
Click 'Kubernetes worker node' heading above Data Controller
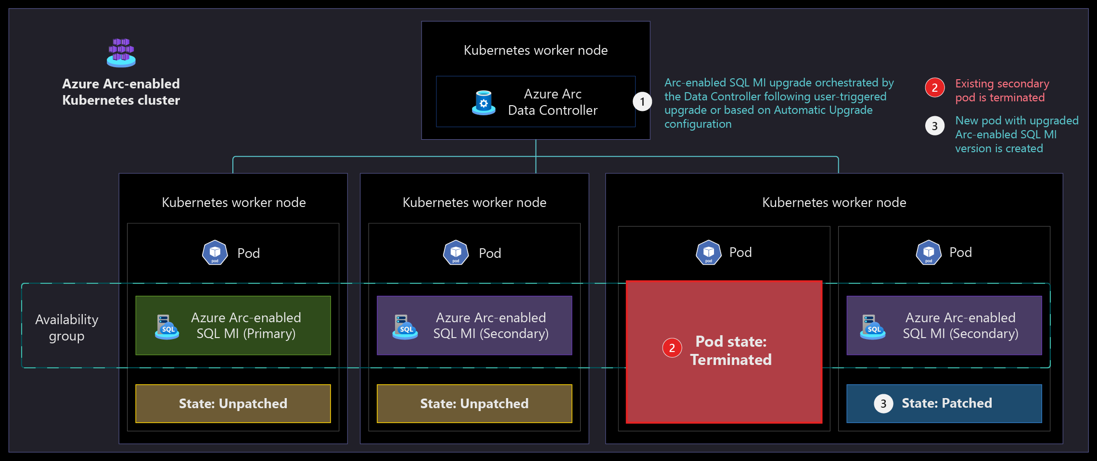coord(536,50)
